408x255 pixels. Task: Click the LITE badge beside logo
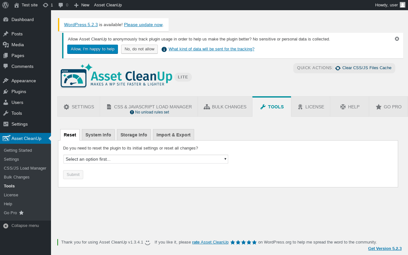click(x=183, y=77)
